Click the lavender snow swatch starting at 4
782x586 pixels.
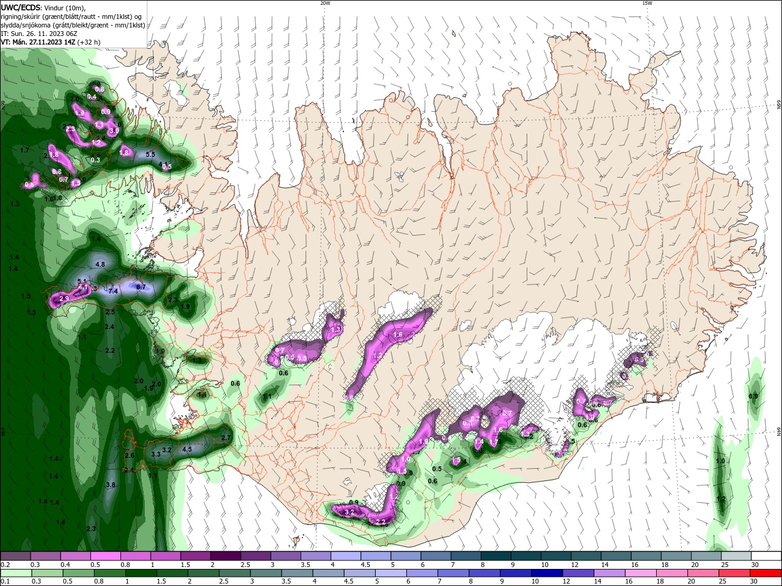click(x=345, y=556)
